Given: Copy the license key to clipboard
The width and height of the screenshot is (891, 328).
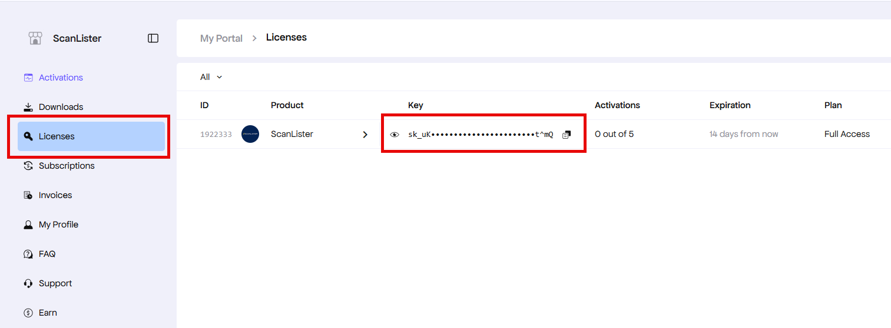Looking at the screenshot, I should point(567,135).
